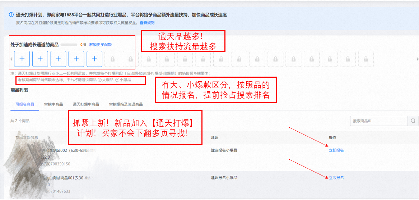
Task: Click the first plus slot to add product
Action: coord(22,59)
